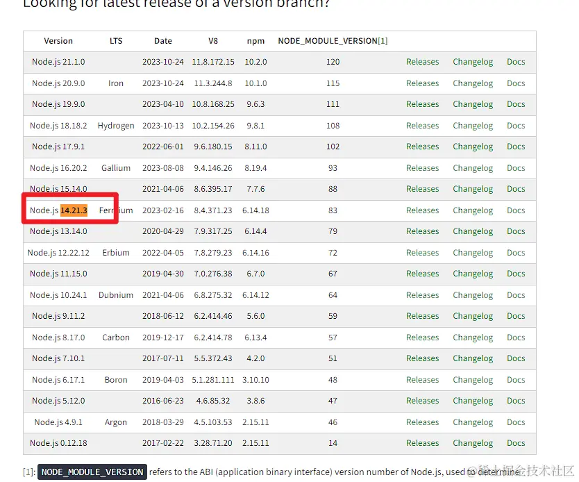Open Releases link for Node.js 21.1.0

(422, 62)
